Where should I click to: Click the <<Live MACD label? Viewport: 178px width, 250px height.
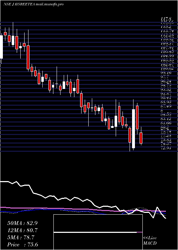150,241
